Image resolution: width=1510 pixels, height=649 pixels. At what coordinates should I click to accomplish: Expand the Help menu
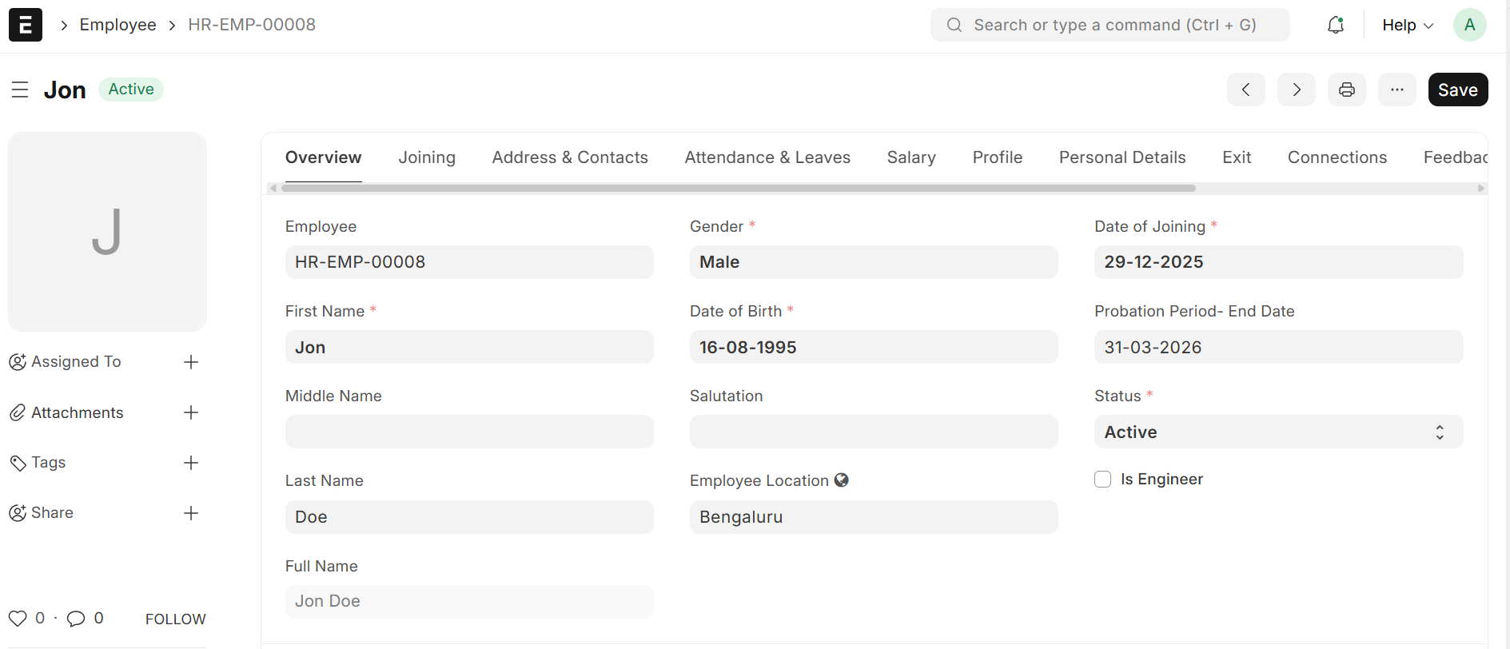click(x=1407, y=26)
